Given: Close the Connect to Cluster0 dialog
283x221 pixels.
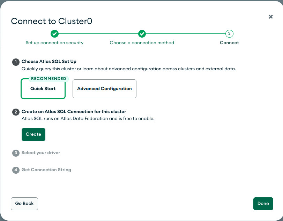Looking at the screenshot, I should point(270,17).
